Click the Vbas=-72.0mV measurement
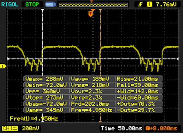Screen dimensions: 183x133 coord(46,104)
